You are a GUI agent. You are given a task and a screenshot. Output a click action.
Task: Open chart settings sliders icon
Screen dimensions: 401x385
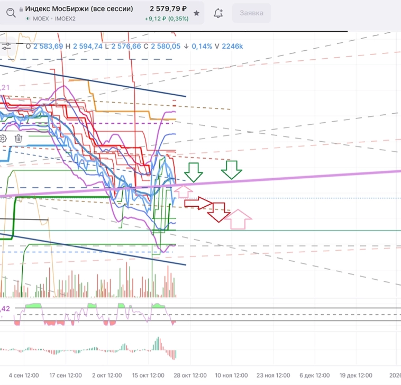[x=6, y=47]
